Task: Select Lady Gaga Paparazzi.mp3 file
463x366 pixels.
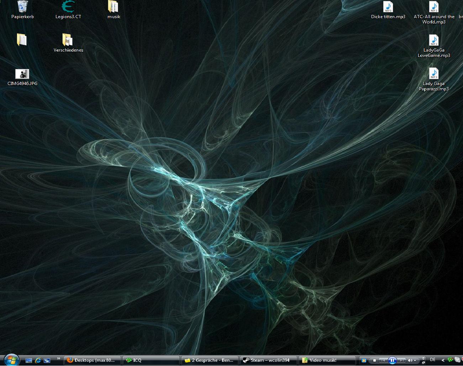Action: click(x=433, y=74)
